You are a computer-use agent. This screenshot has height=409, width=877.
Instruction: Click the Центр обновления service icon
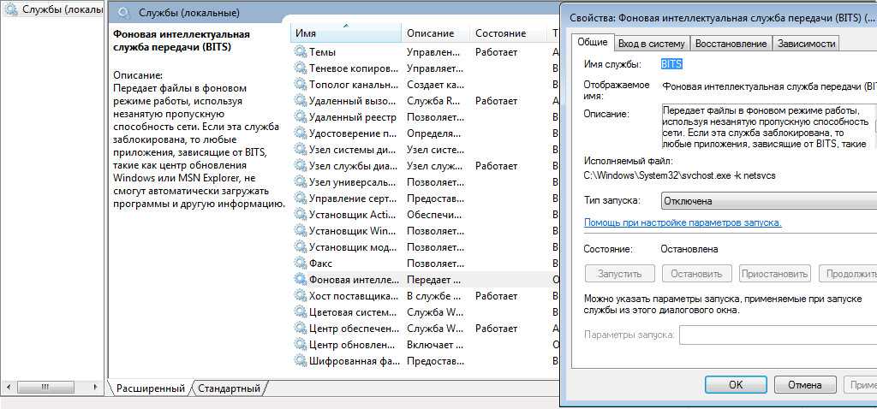[x=301, y=344]
